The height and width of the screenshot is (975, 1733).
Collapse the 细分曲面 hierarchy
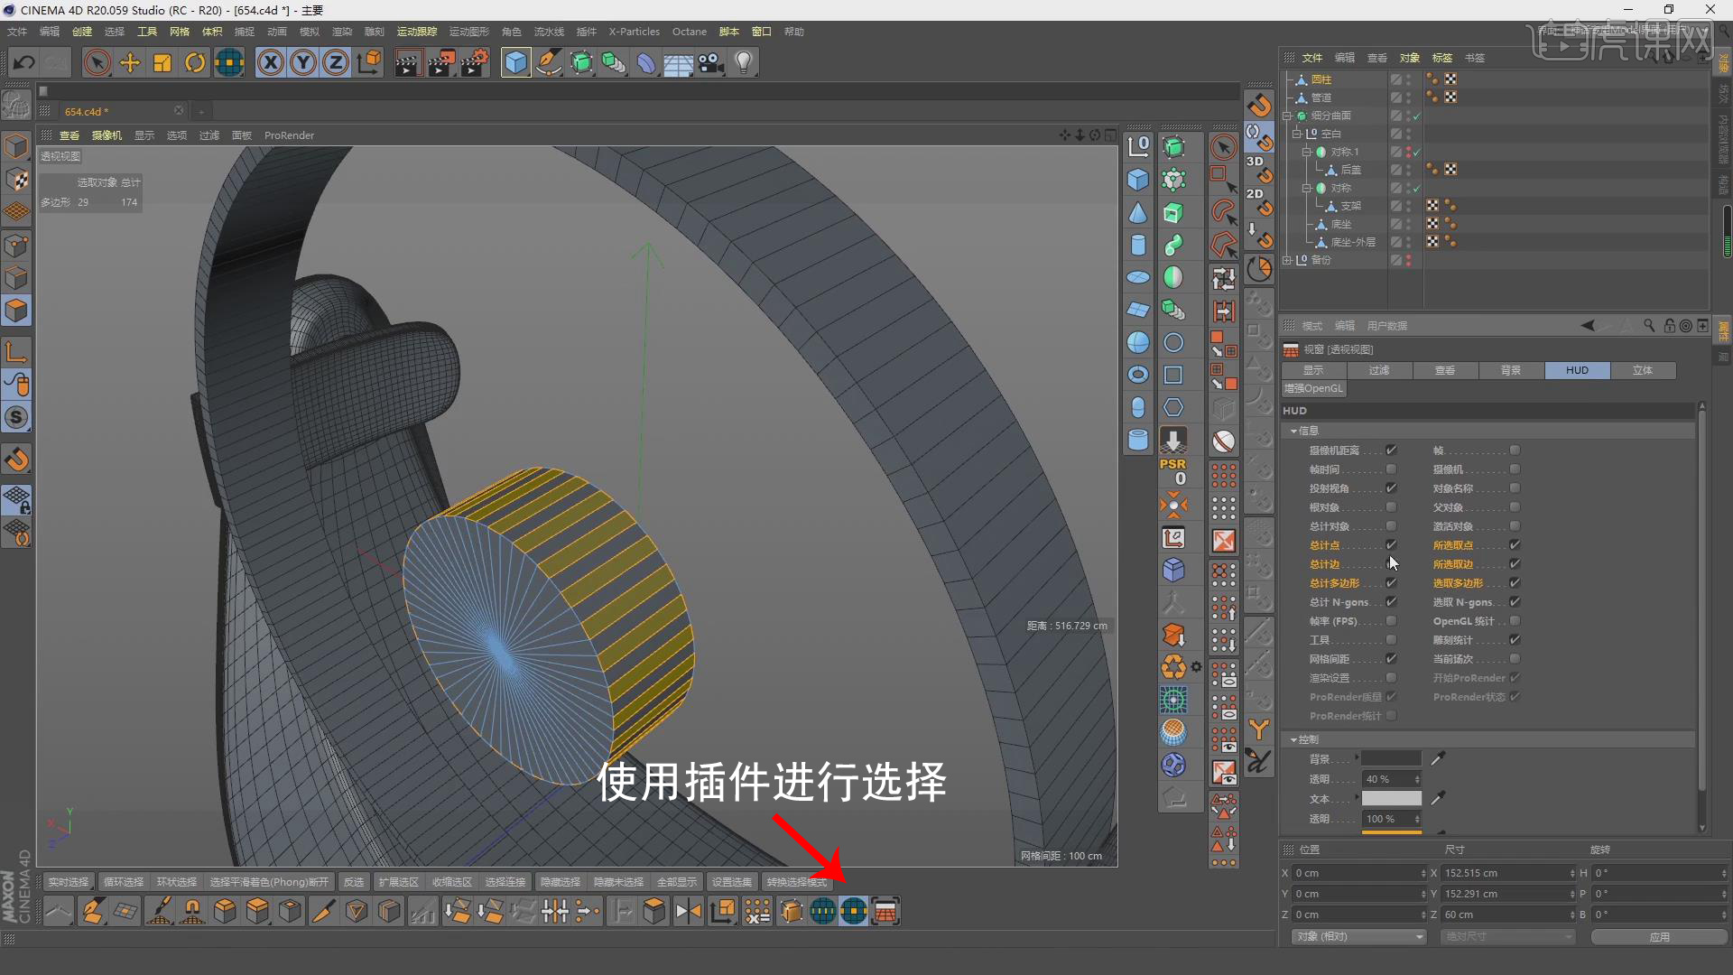(x=1287, y=116)
